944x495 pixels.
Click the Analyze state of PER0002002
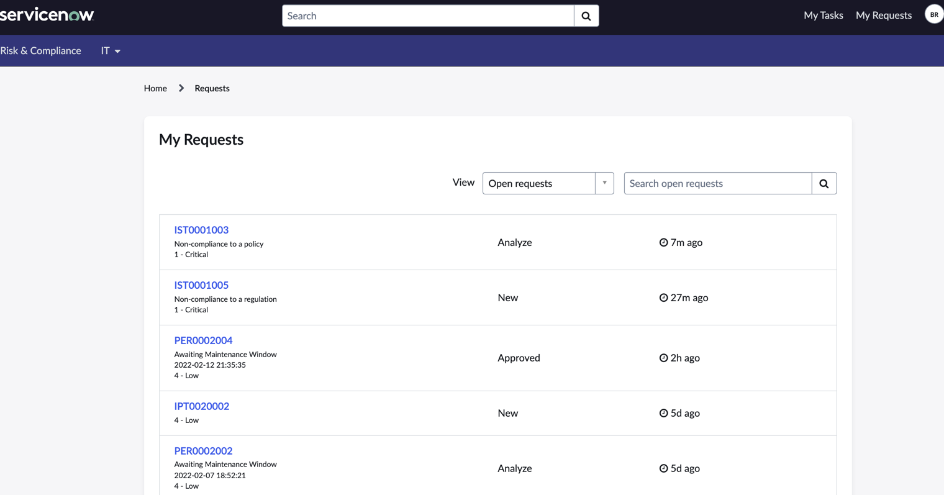515,468
